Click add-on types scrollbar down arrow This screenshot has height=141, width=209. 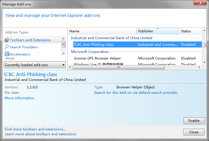coord(64,53)
